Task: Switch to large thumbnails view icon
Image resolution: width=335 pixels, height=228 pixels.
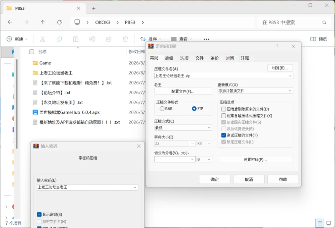Action: point(329,223)
